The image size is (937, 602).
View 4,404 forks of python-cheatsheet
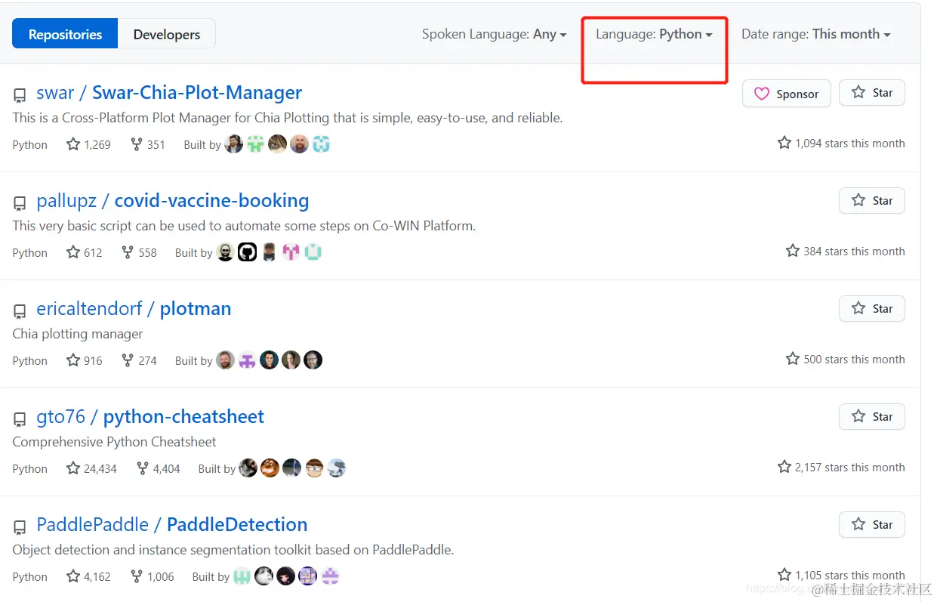tap(158, 468)
